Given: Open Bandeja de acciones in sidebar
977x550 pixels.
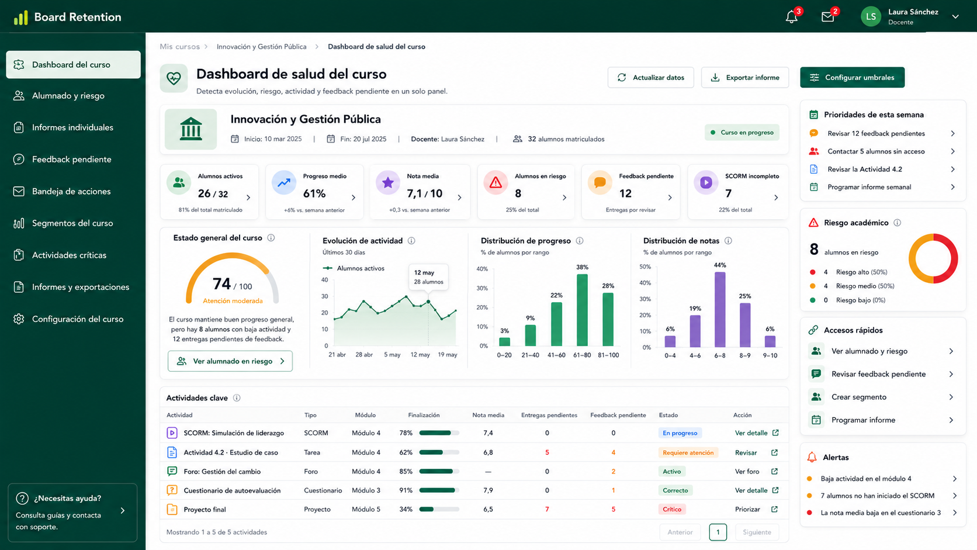Looking at the screenshot, I should click(x=73, y=192).
